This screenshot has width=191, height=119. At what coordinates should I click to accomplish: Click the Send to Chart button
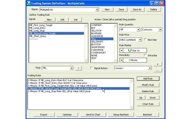[93, 115]
